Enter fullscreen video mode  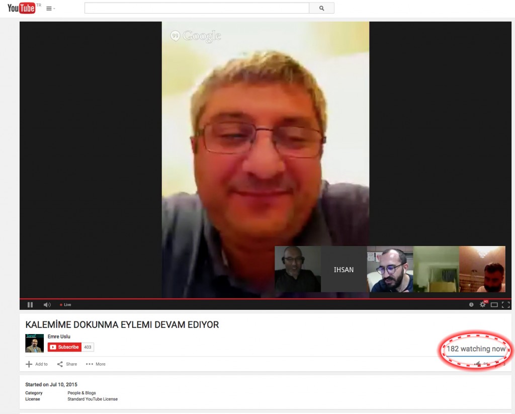tap(506, 305)
